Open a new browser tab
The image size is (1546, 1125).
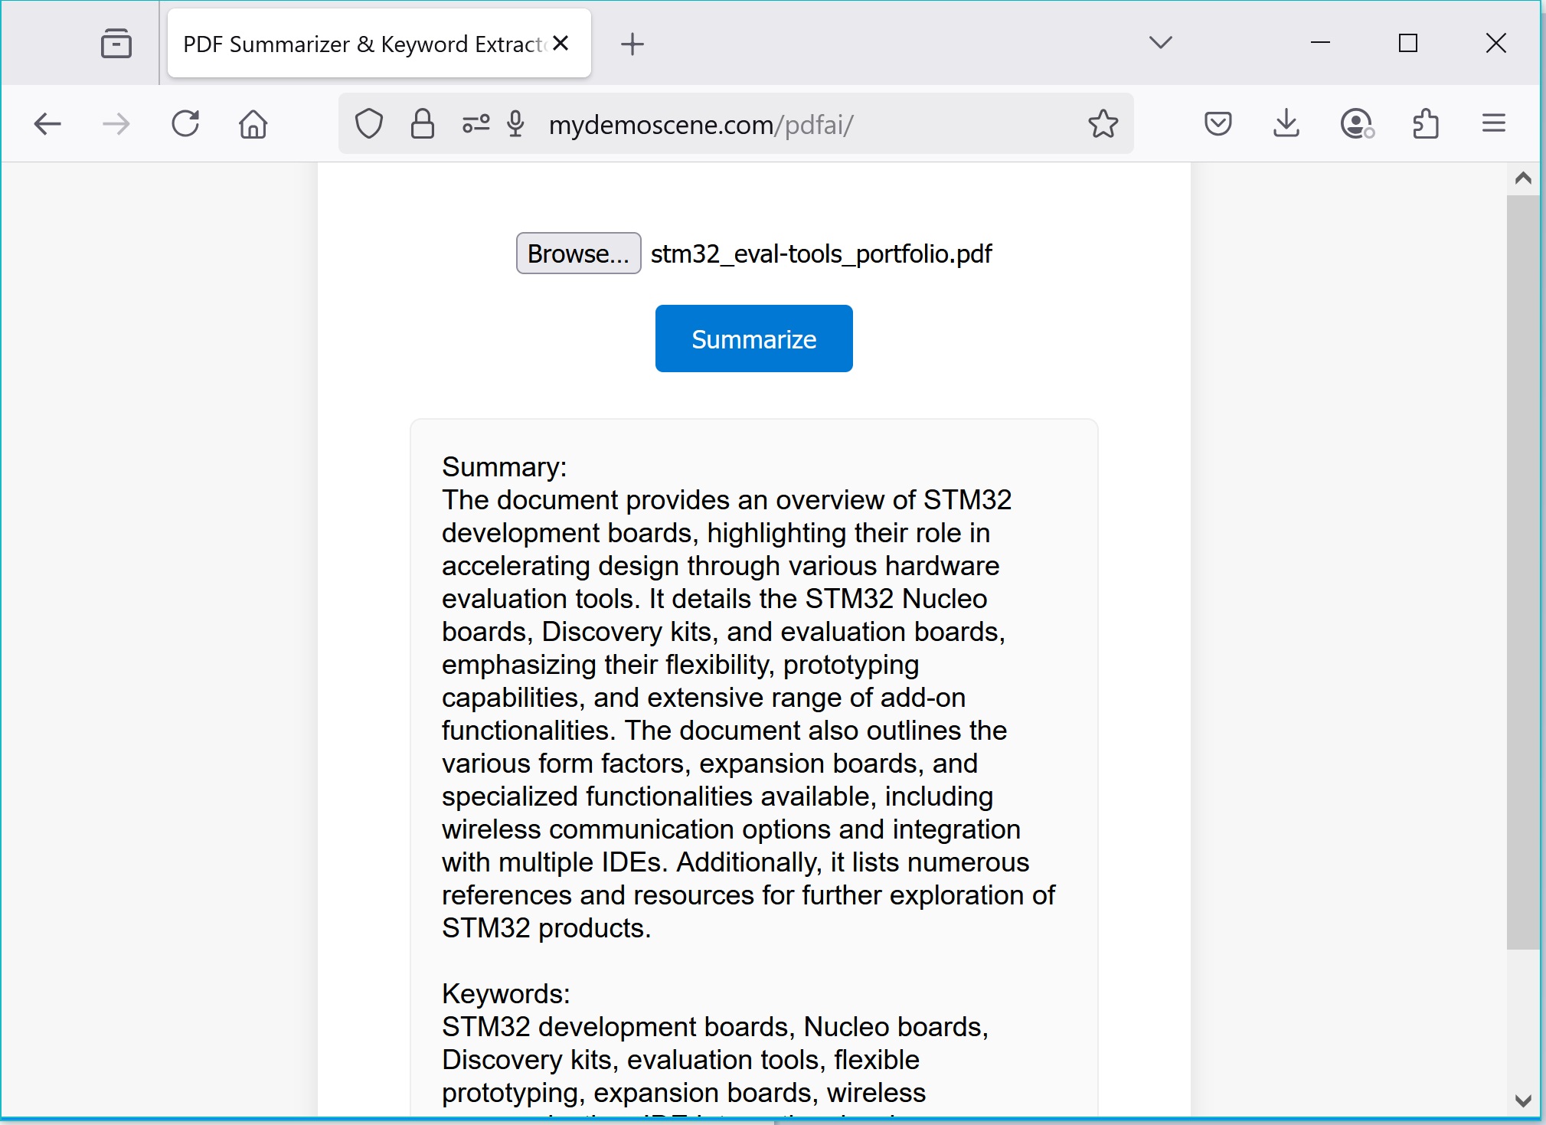(x=633, y=43)
